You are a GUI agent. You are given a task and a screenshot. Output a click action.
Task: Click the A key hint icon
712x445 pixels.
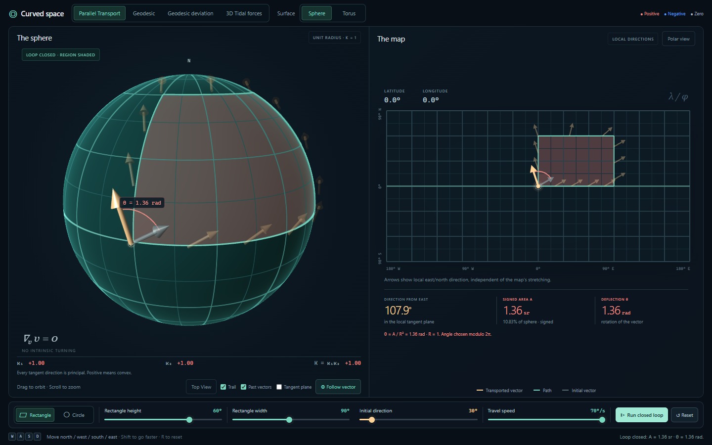(20, 437)
